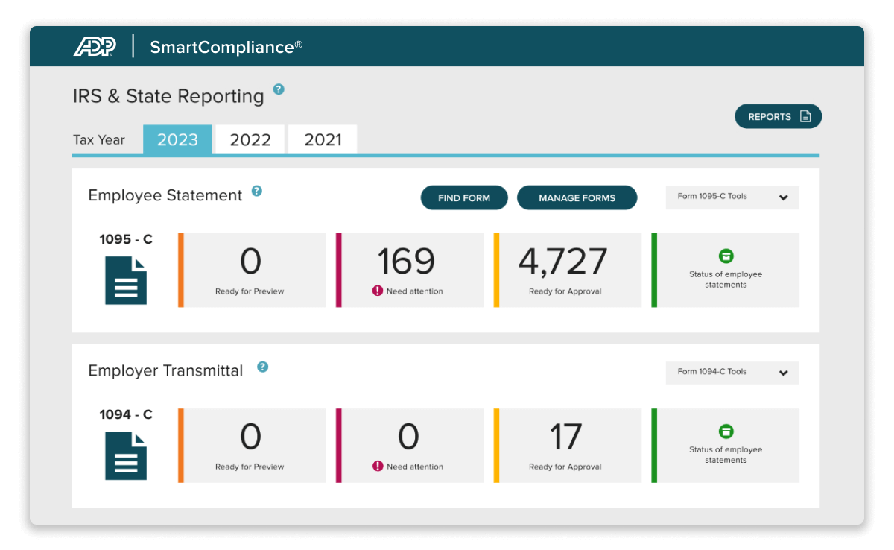
Task: Click FIND FORM in Employee Statement
Action: (463, 197)
